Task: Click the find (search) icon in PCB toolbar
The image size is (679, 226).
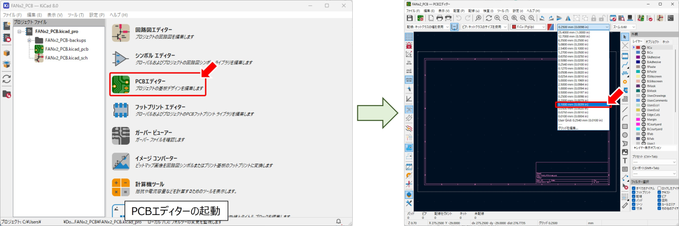Action: click(479, 18)
